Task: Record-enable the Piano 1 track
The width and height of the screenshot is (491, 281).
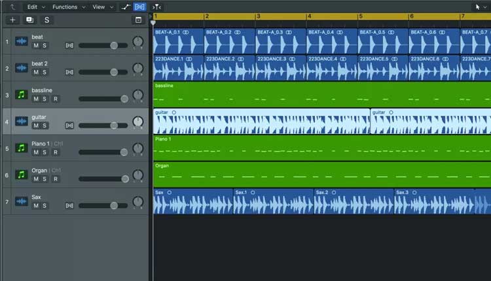Action: tap(56, 152)
